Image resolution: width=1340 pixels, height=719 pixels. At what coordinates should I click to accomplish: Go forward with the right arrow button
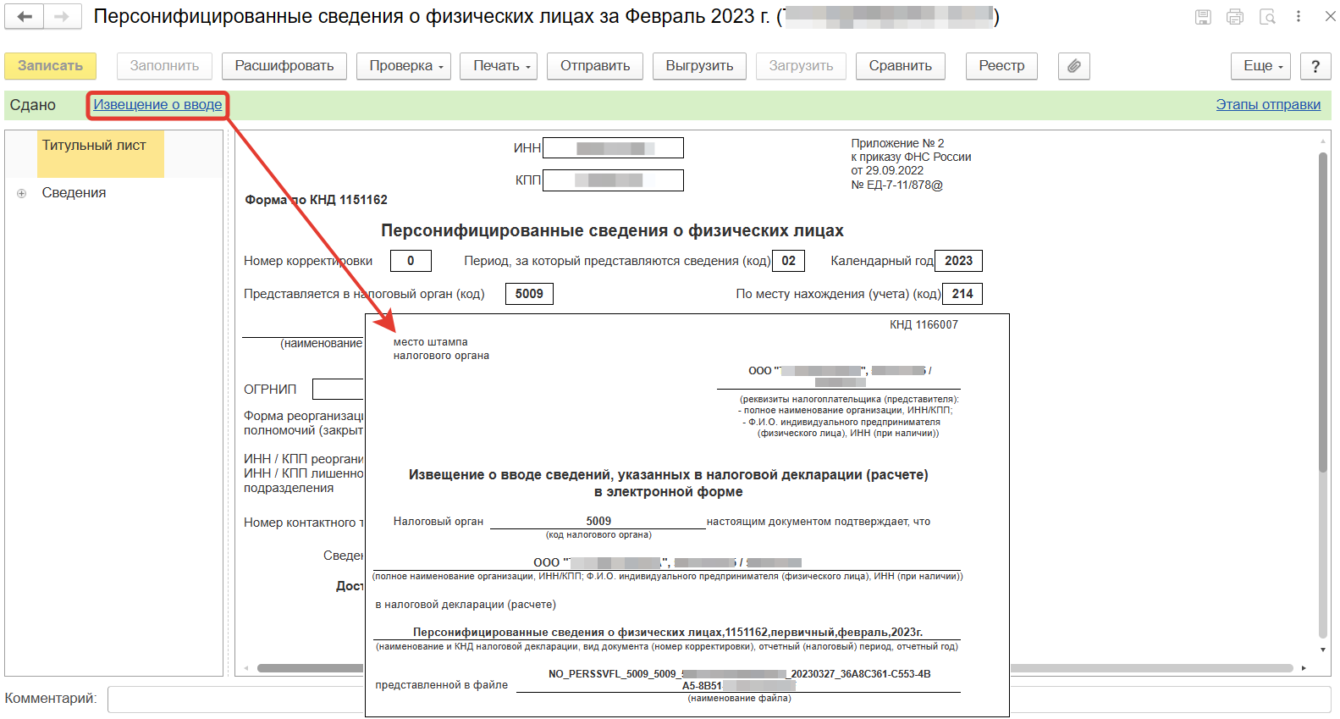pos(63,17)
